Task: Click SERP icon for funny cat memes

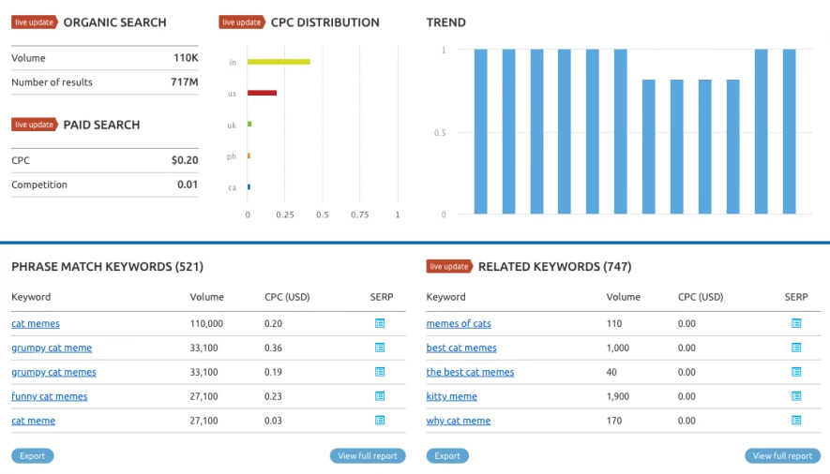Action: pyautogui.click(x=380, y=396)
